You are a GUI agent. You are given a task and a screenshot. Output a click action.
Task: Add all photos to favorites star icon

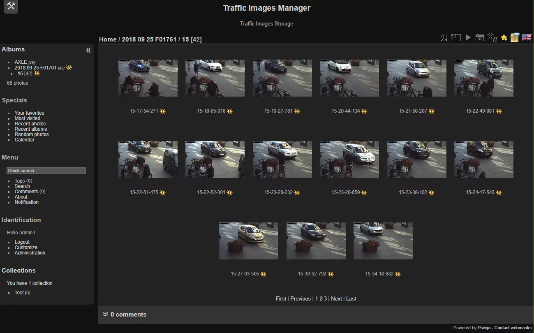[x=504, y=38]
